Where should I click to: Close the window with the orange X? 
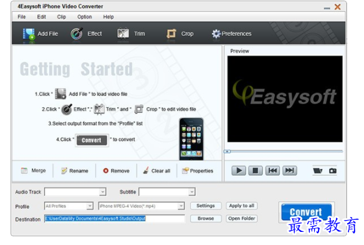(x=338, y=7)
